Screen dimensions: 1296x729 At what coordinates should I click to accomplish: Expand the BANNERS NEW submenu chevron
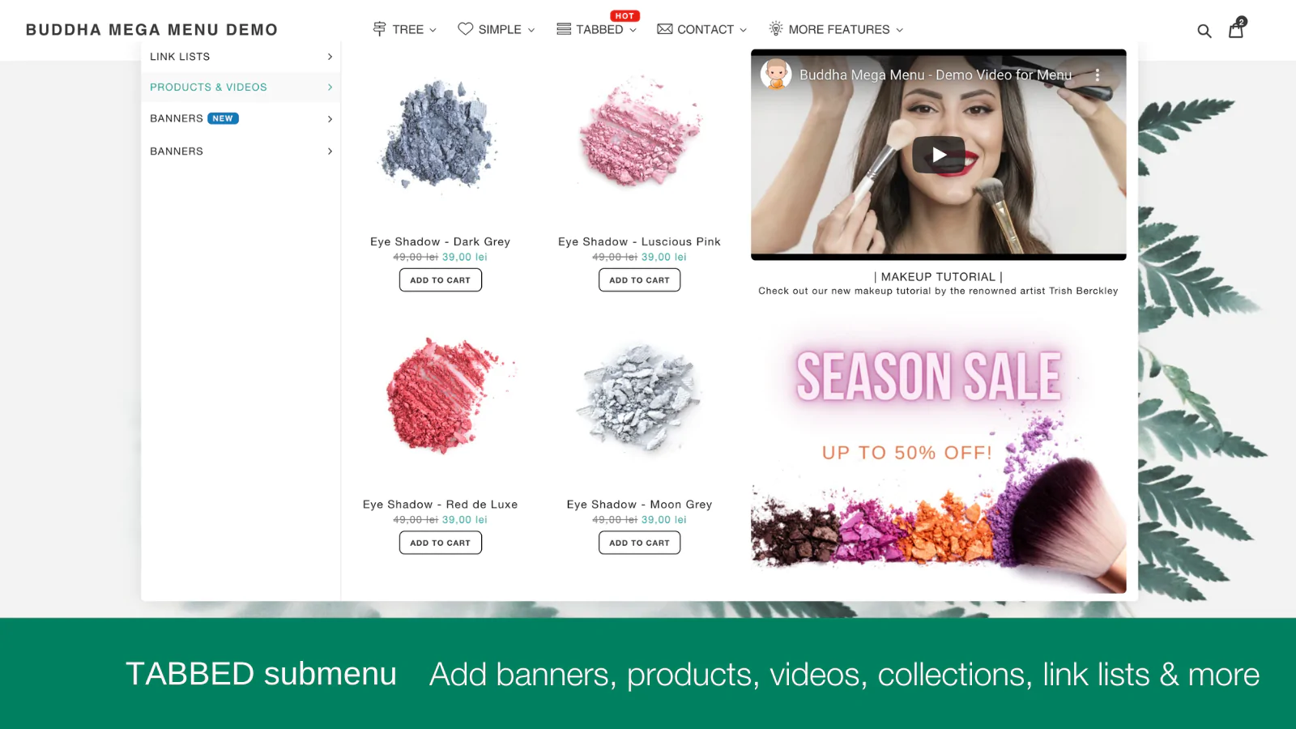[x=330, y=119]
